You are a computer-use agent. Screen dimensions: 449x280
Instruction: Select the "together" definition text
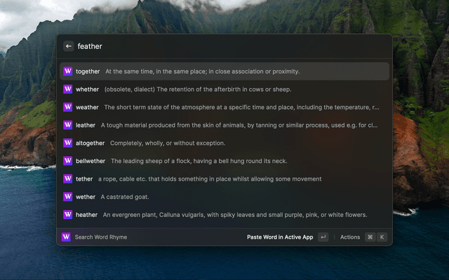203,71
